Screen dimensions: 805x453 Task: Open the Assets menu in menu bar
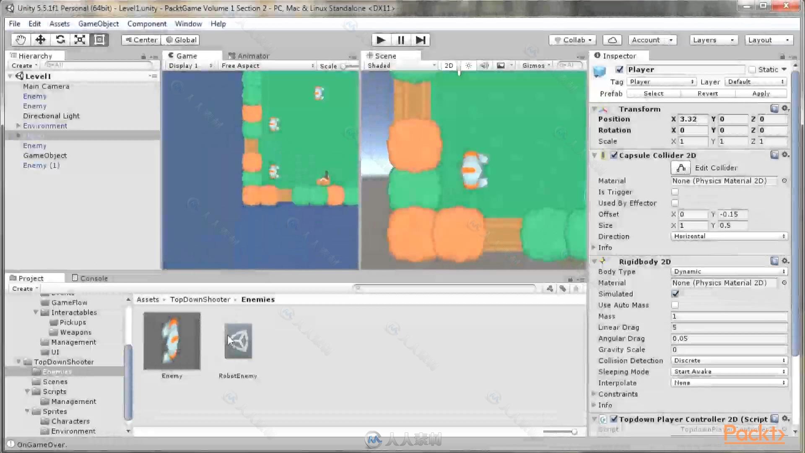coord(60,23)
